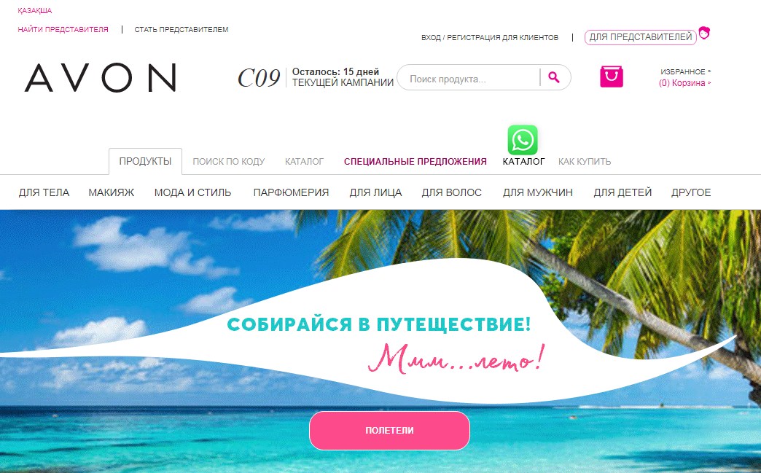Switch language to Қазақша
The height and width of the screenshot is (473, 761).
click(34, 11)
